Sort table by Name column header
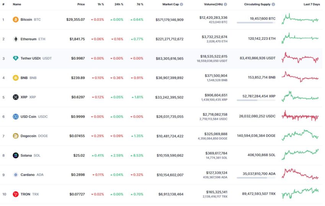 pyautogui.click(x=17, y=5)
